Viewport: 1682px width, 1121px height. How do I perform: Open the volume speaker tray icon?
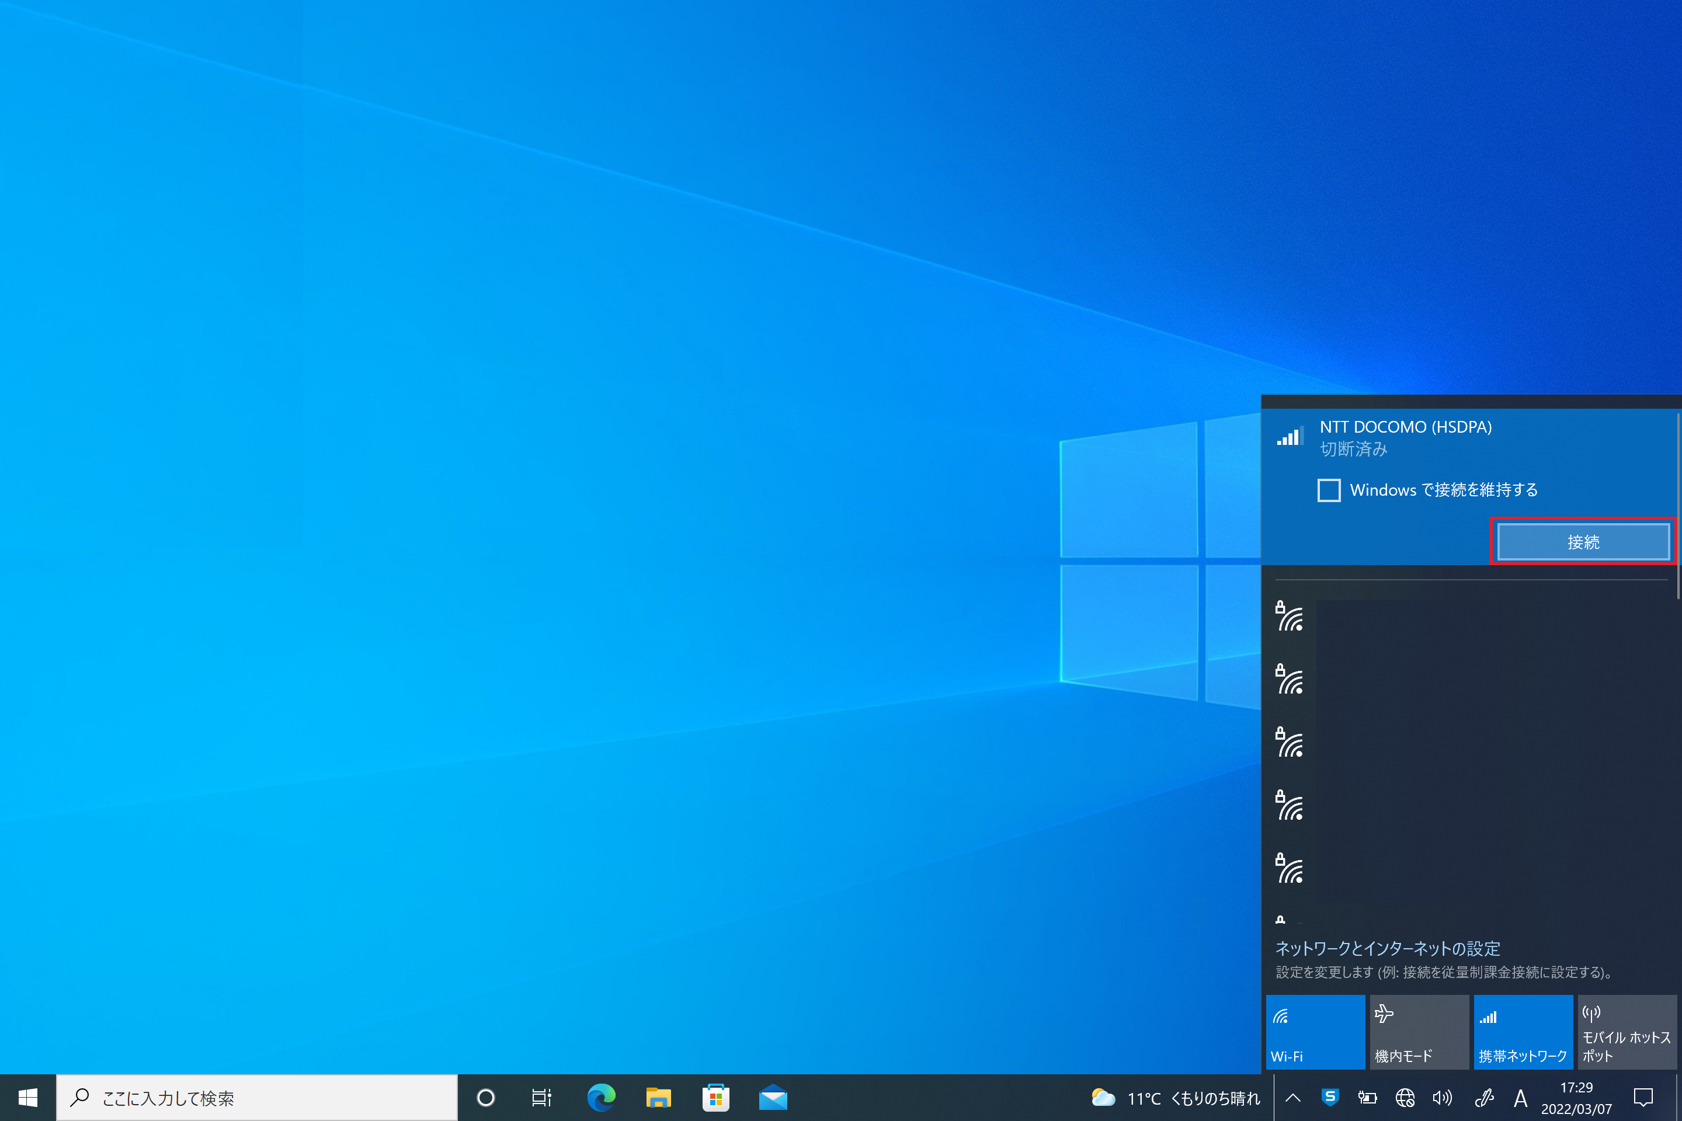1443,1098
